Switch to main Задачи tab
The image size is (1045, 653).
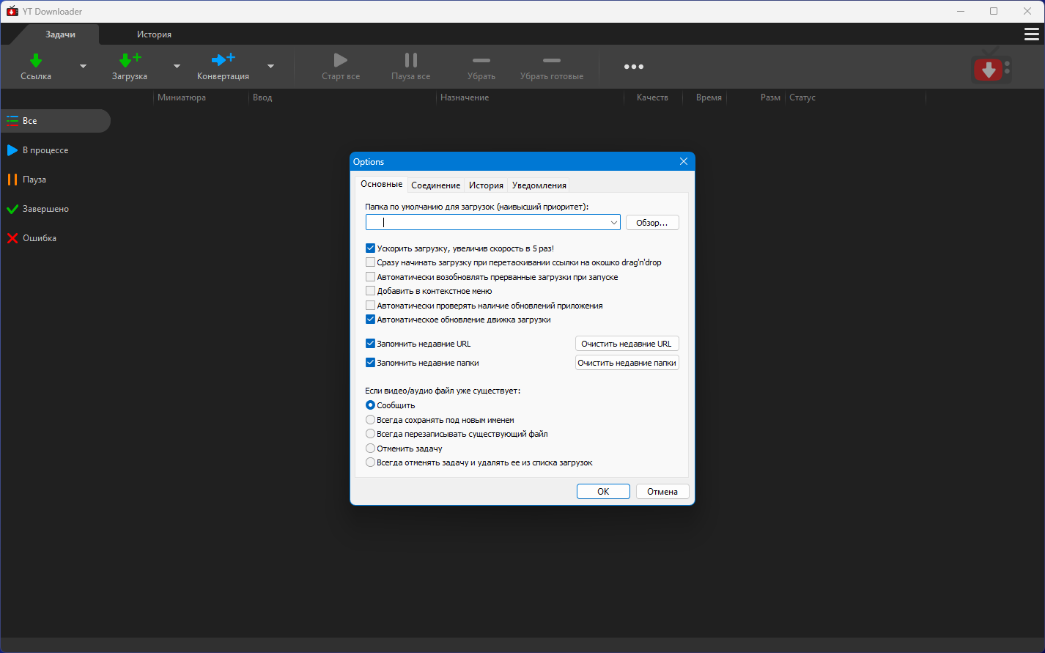60,34
